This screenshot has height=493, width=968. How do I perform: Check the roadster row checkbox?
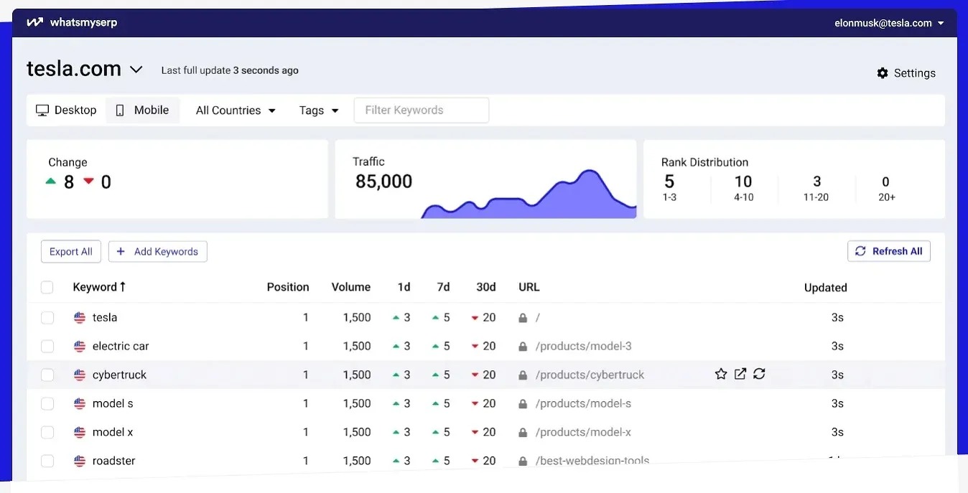(47, 461)
